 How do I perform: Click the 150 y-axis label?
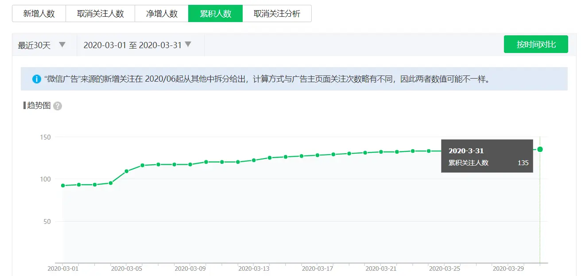tap(45, 137)
